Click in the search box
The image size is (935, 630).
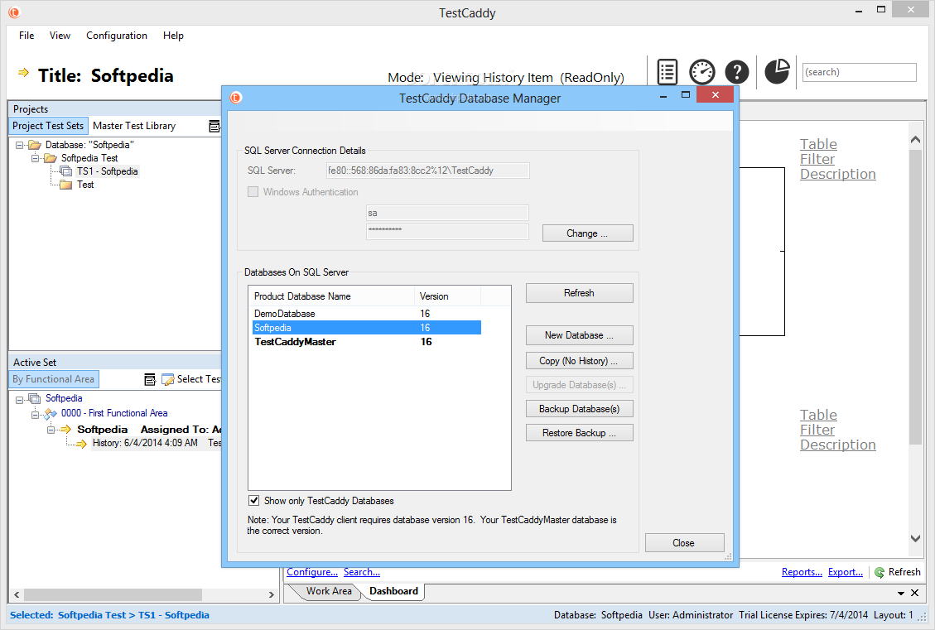point(860,72)
